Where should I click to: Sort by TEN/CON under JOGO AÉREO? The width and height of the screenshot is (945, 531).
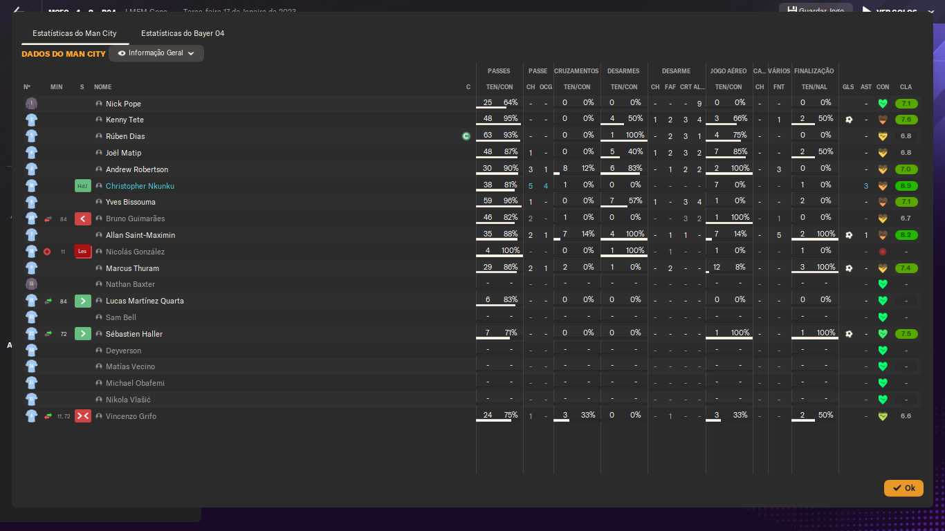tap(728, 87)
